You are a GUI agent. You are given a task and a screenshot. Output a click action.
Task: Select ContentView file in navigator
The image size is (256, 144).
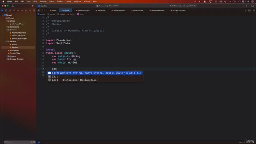(x=15, y=53)
